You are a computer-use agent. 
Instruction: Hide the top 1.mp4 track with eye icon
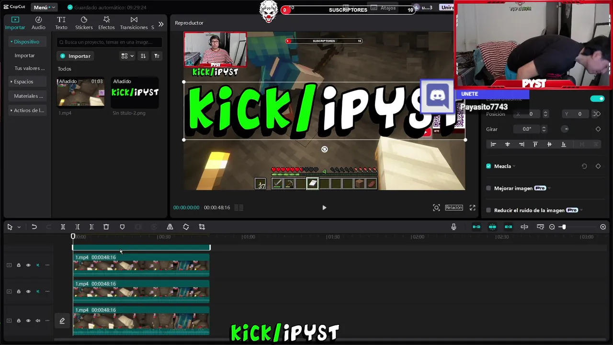28,265
